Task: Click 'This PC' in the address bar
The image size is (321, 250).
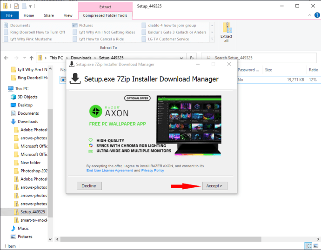Action: pos(56,58)
